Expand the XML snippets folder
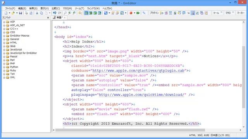 4,78
